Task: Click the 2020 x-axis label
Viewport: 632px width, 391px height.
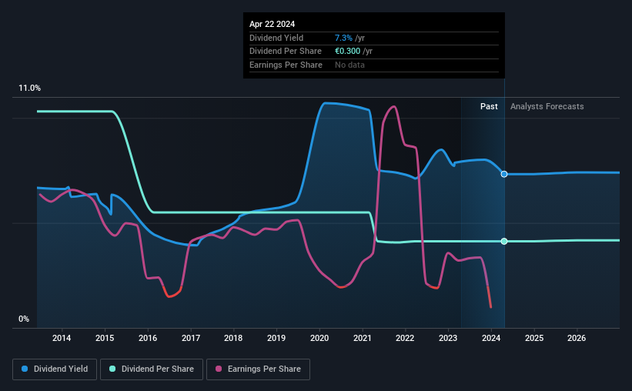Action: coord(319,338)
